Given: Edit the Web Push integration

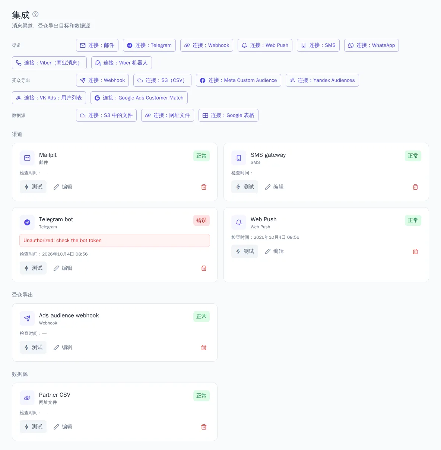Looking at the screenshot, I should point(274,251).
